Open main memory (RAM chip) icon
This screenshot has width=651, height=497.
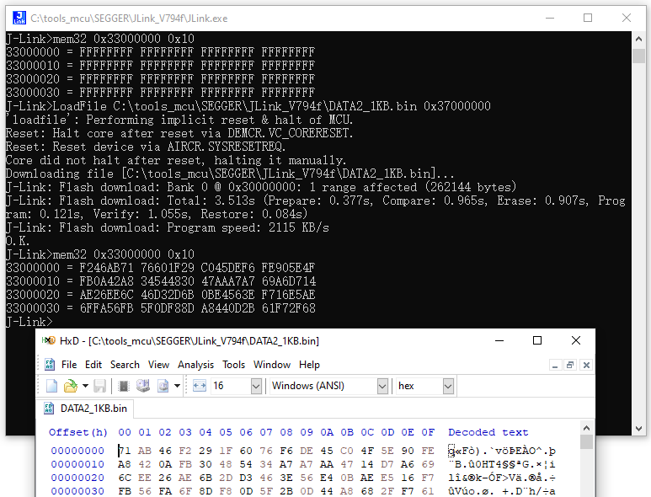coord(123,386)
